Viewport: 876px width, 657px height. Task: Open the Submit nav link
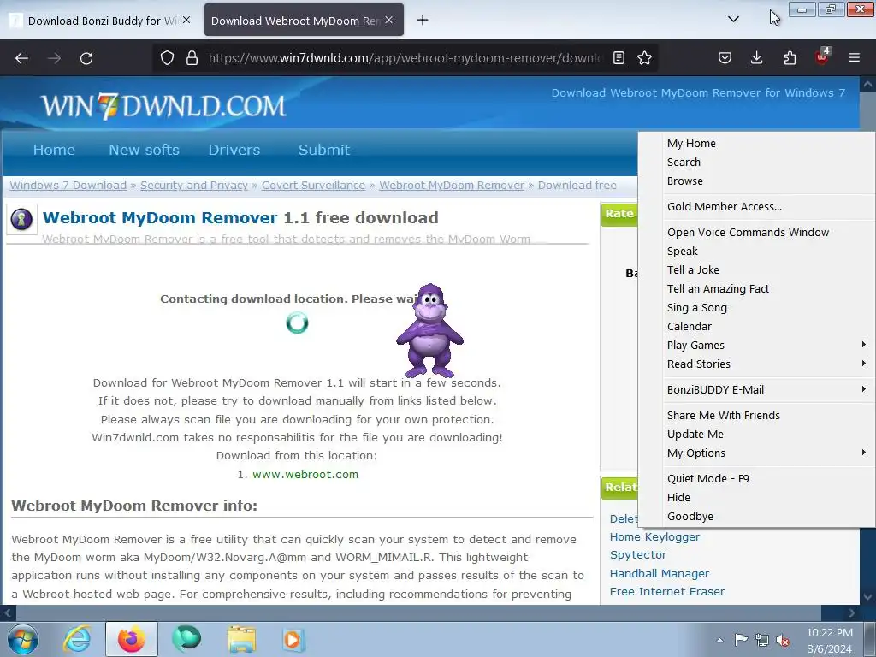pyautogui.click(x=324, y=150)
